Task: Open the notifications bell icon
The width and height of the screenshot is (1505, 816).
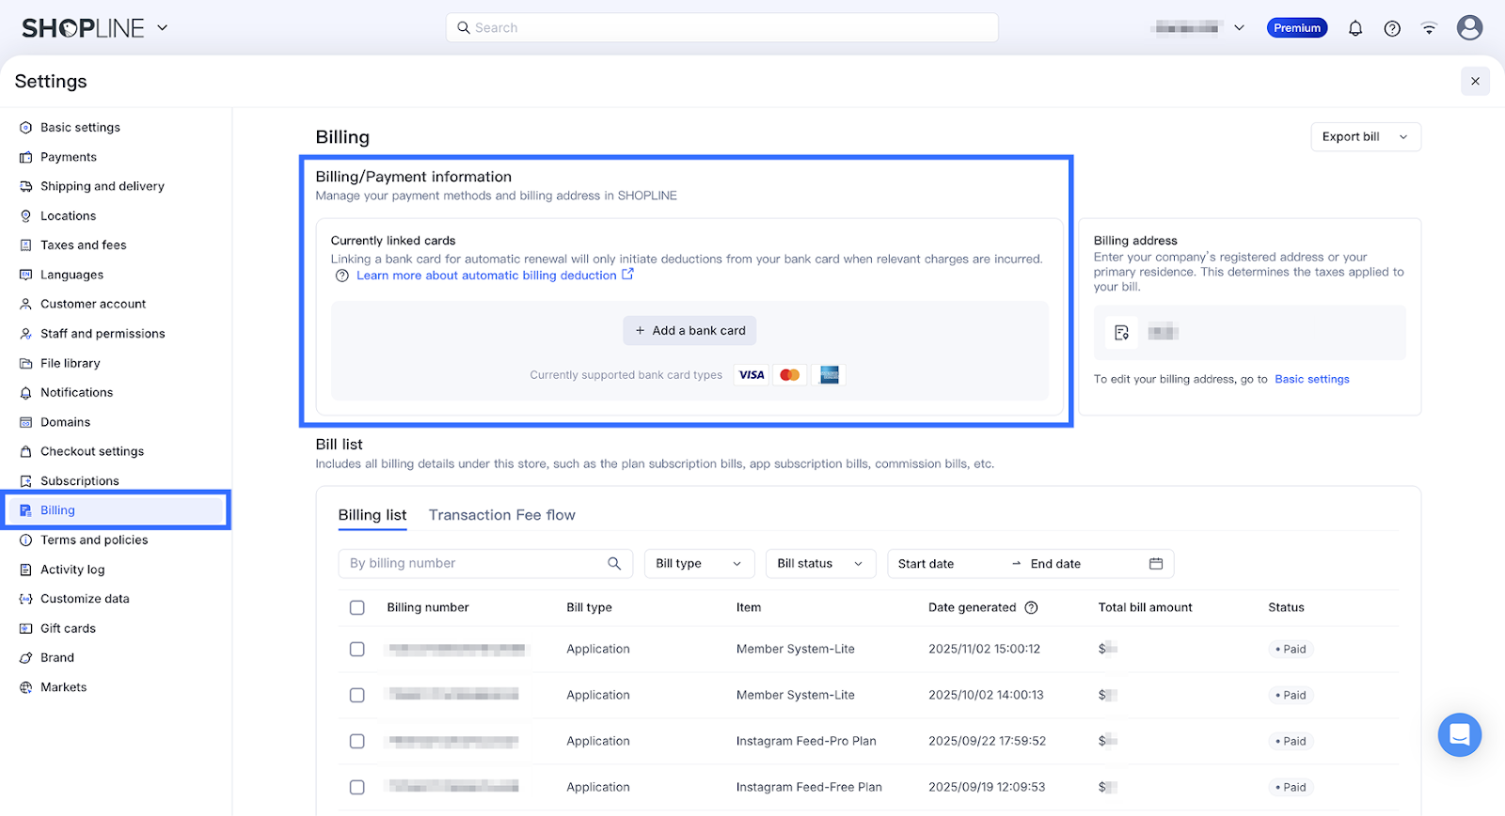Action: pos(1354,28)
